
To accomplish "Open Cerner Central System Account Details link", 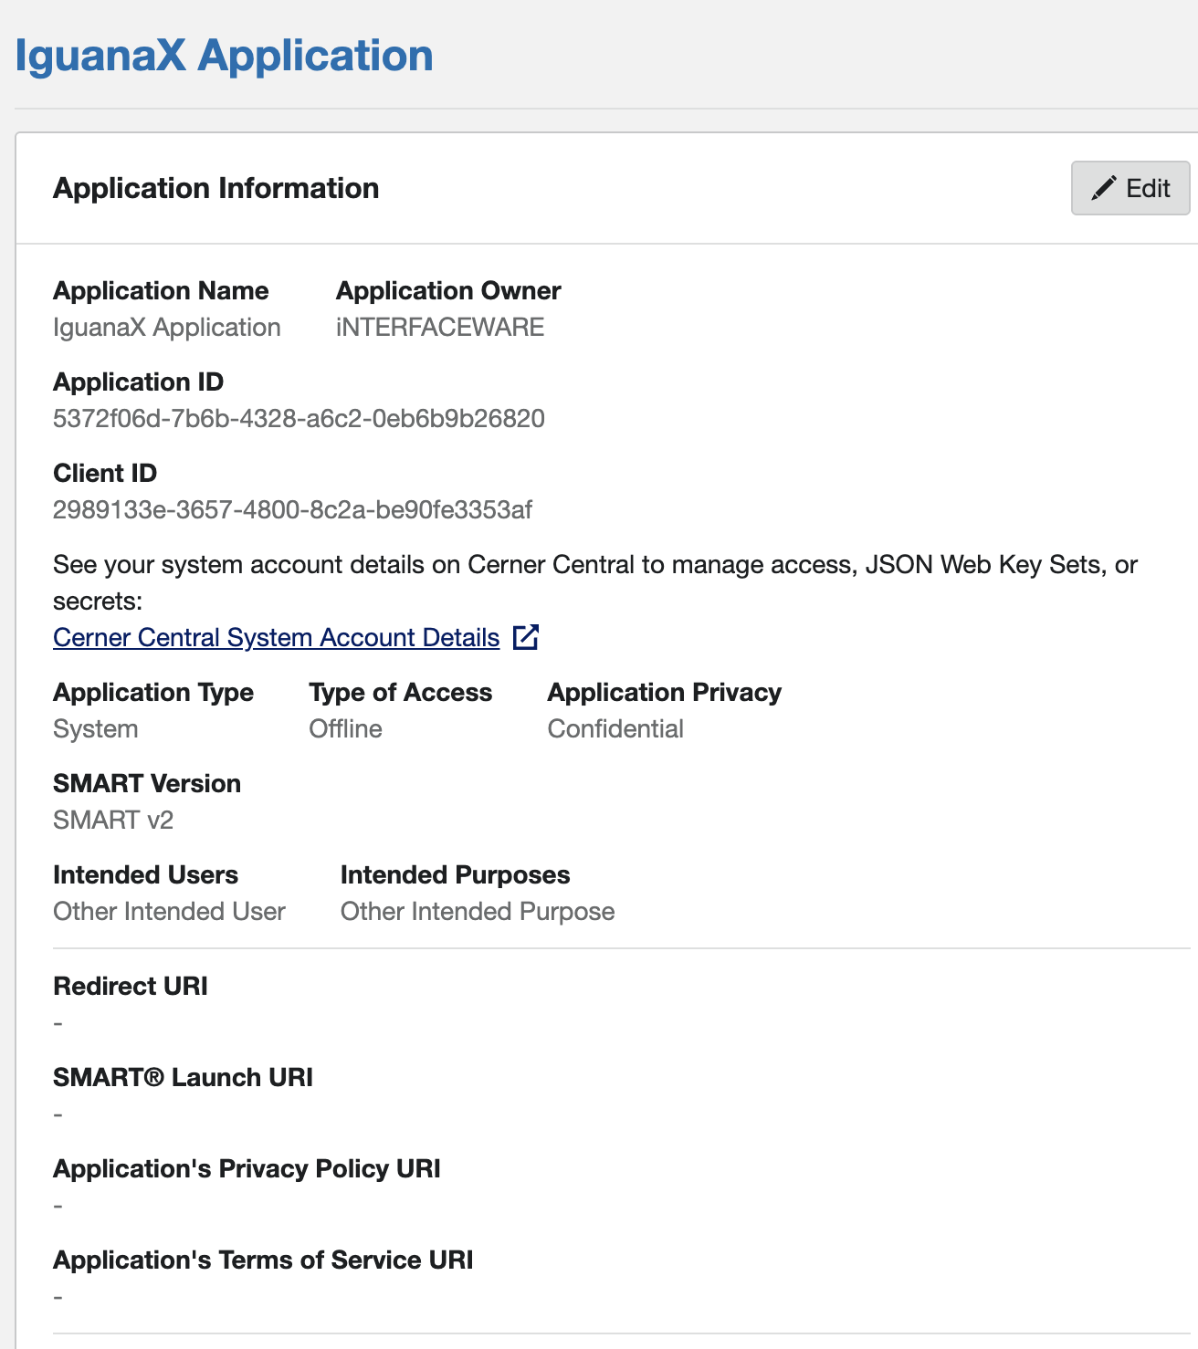I will coord(276,637).
